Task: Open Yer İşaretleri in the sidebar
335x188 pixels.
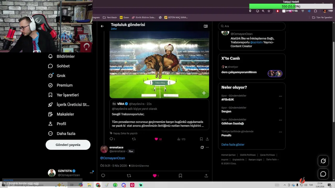Action: (x=63, y=95)
